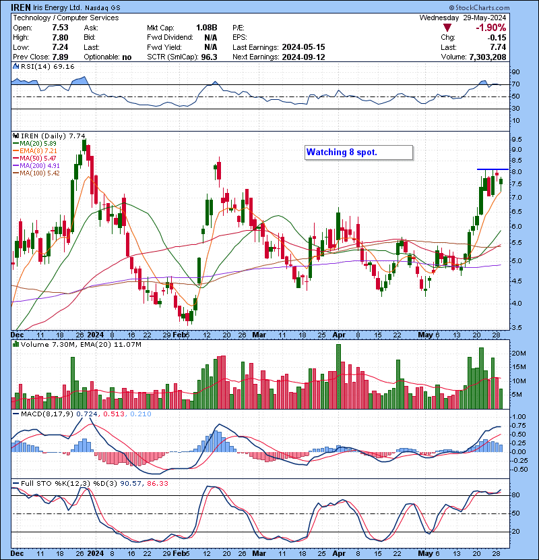Screen dimensions: 539x560
Task: Click the Fwd Yield N/A value
Action: [211, 47]
